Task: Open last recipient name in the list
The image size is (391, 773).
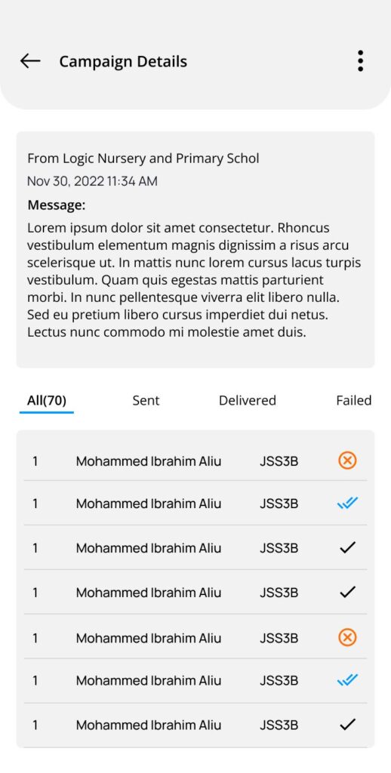Action: click(x=149, y=725)
